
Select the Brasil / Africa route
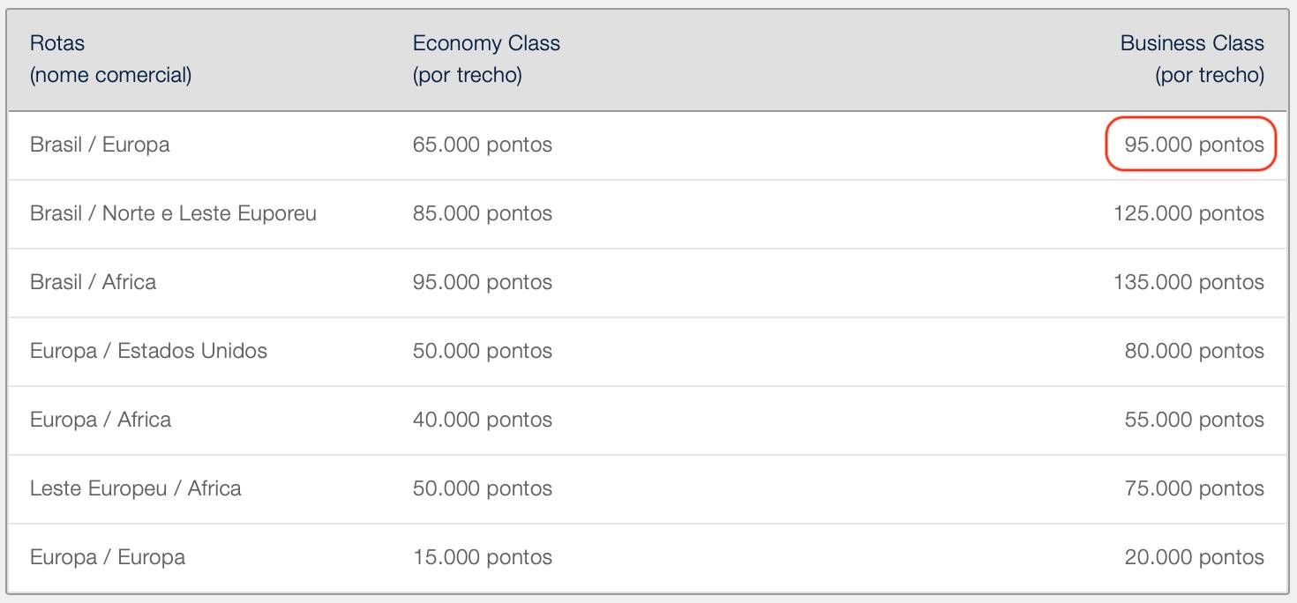coord(93,282)
